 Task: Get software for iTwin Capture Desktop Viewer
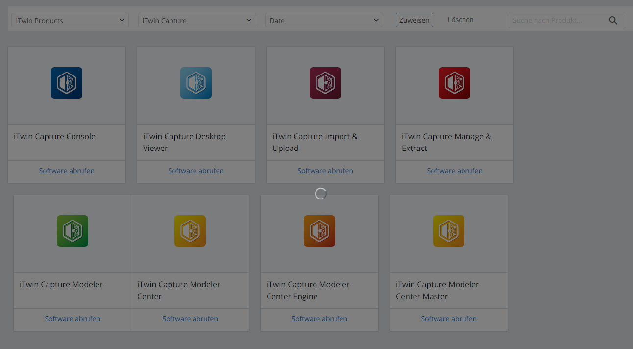click(x=196, y=171)
